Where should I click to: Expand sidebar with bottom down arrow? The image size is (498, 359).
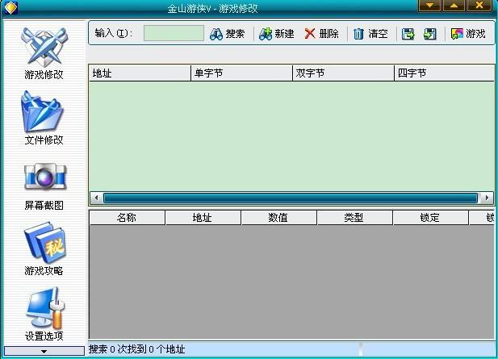coord(44,351)
